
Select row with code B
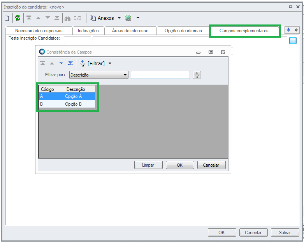pos(51,104)
